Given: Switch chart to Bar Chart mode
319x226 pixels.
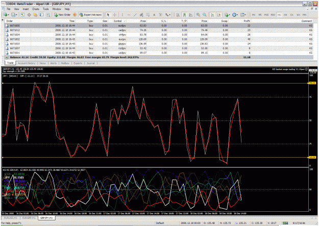Looking at the screenshot, I should [178, 15].
